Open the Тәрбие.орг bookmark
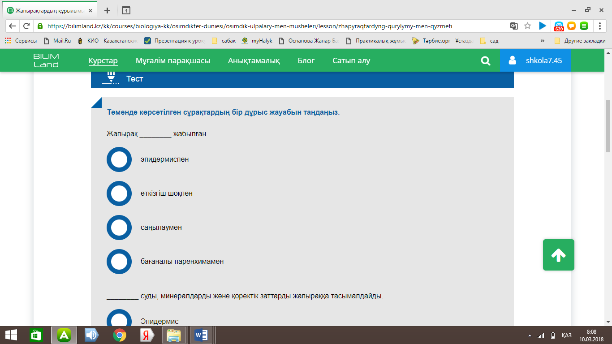 (x=443, y=41)
